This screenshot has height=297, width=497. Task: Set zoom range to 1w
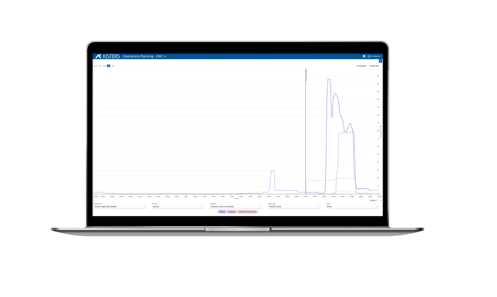[100, 66]
